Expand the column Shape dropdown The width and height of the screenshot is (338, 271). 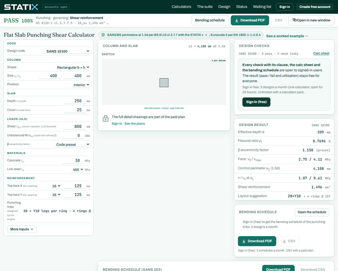[73, 68]
